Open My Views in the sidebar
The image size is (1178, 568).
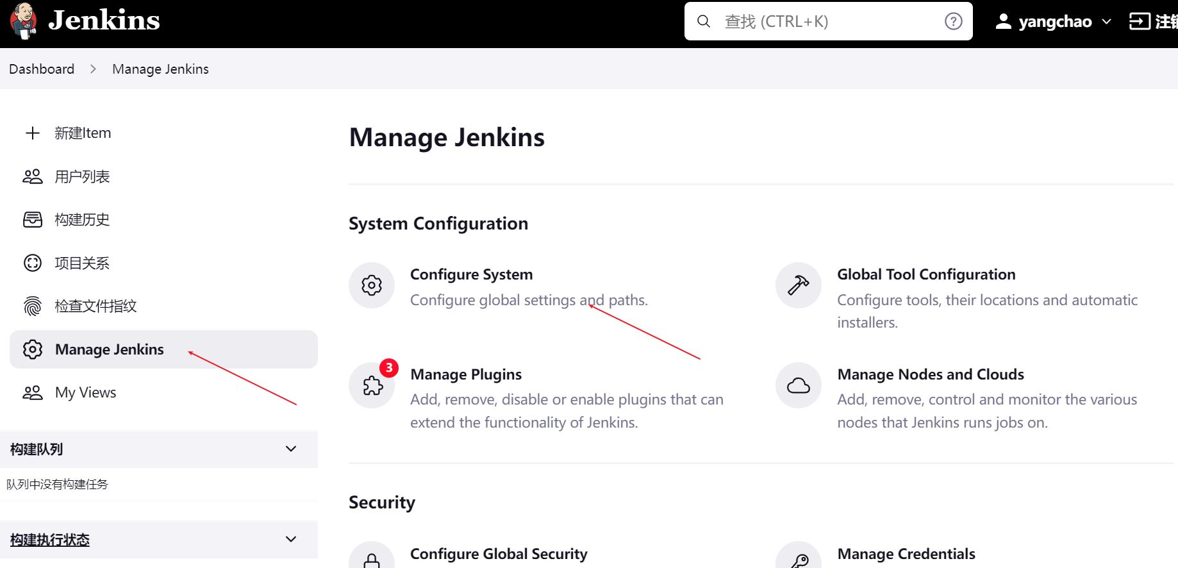click(85, 392)
